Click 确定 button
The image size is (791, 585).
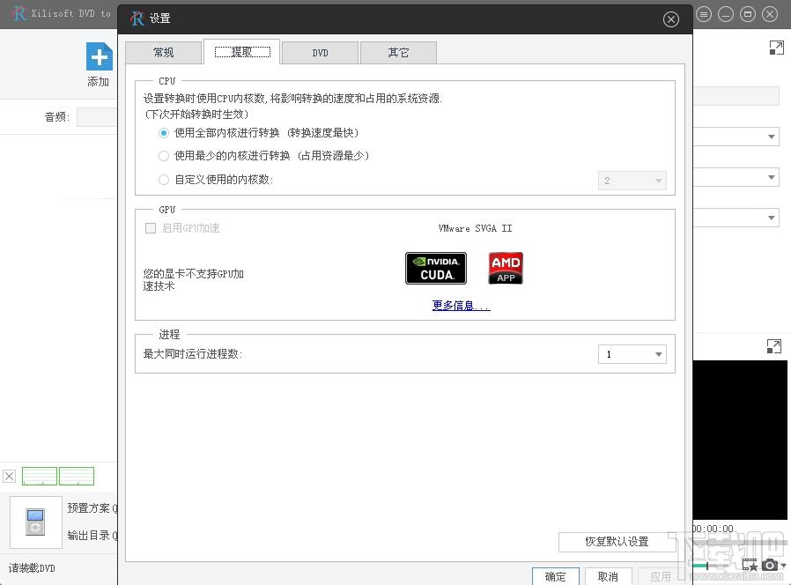(556, 576)
